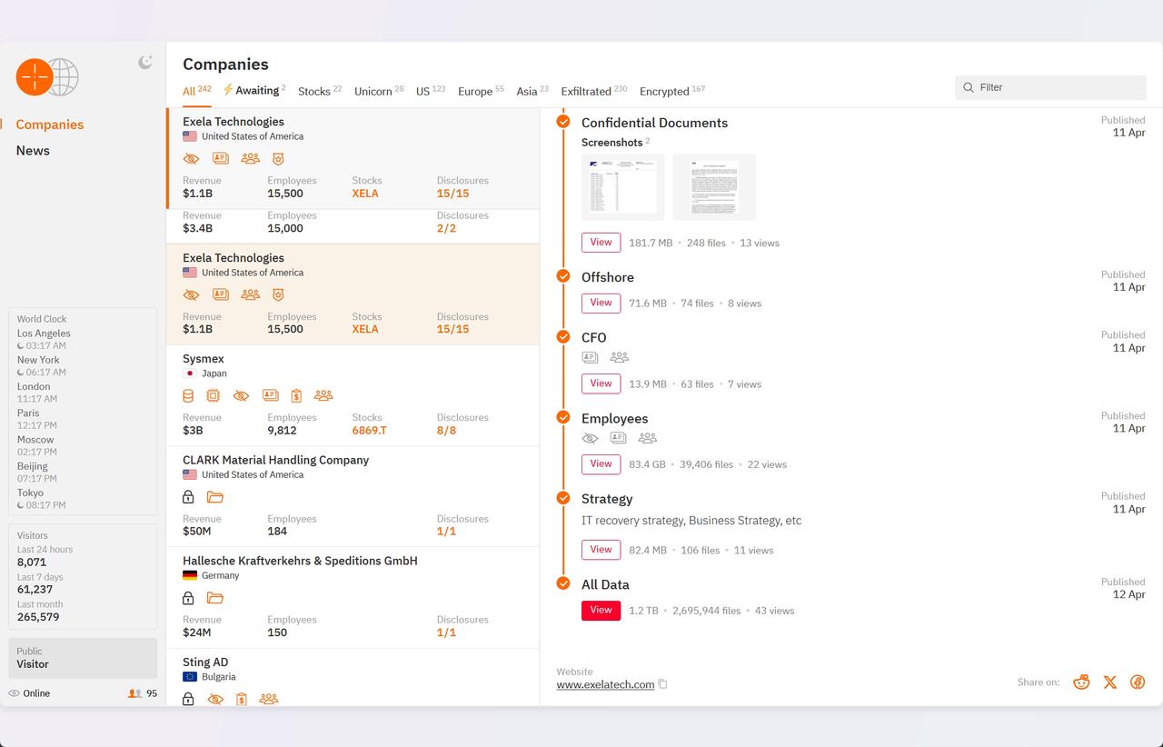Click the people icon under the Employees disclosure
Viewport: 1163px width, 747px height.
click(647, 438)
